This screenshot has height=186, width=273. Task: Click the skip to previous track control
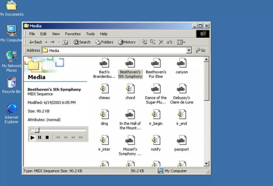point(58,137)
